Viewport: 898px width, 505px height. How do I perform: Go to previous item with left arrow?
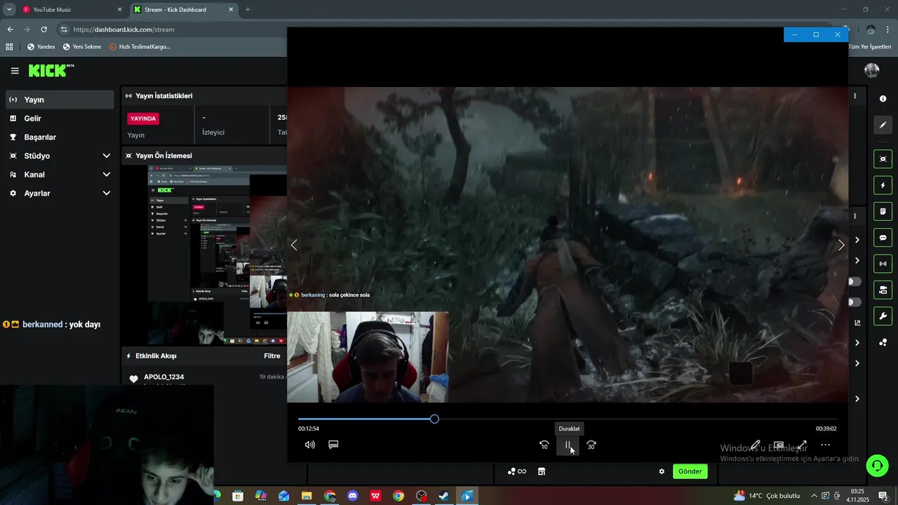294,245
